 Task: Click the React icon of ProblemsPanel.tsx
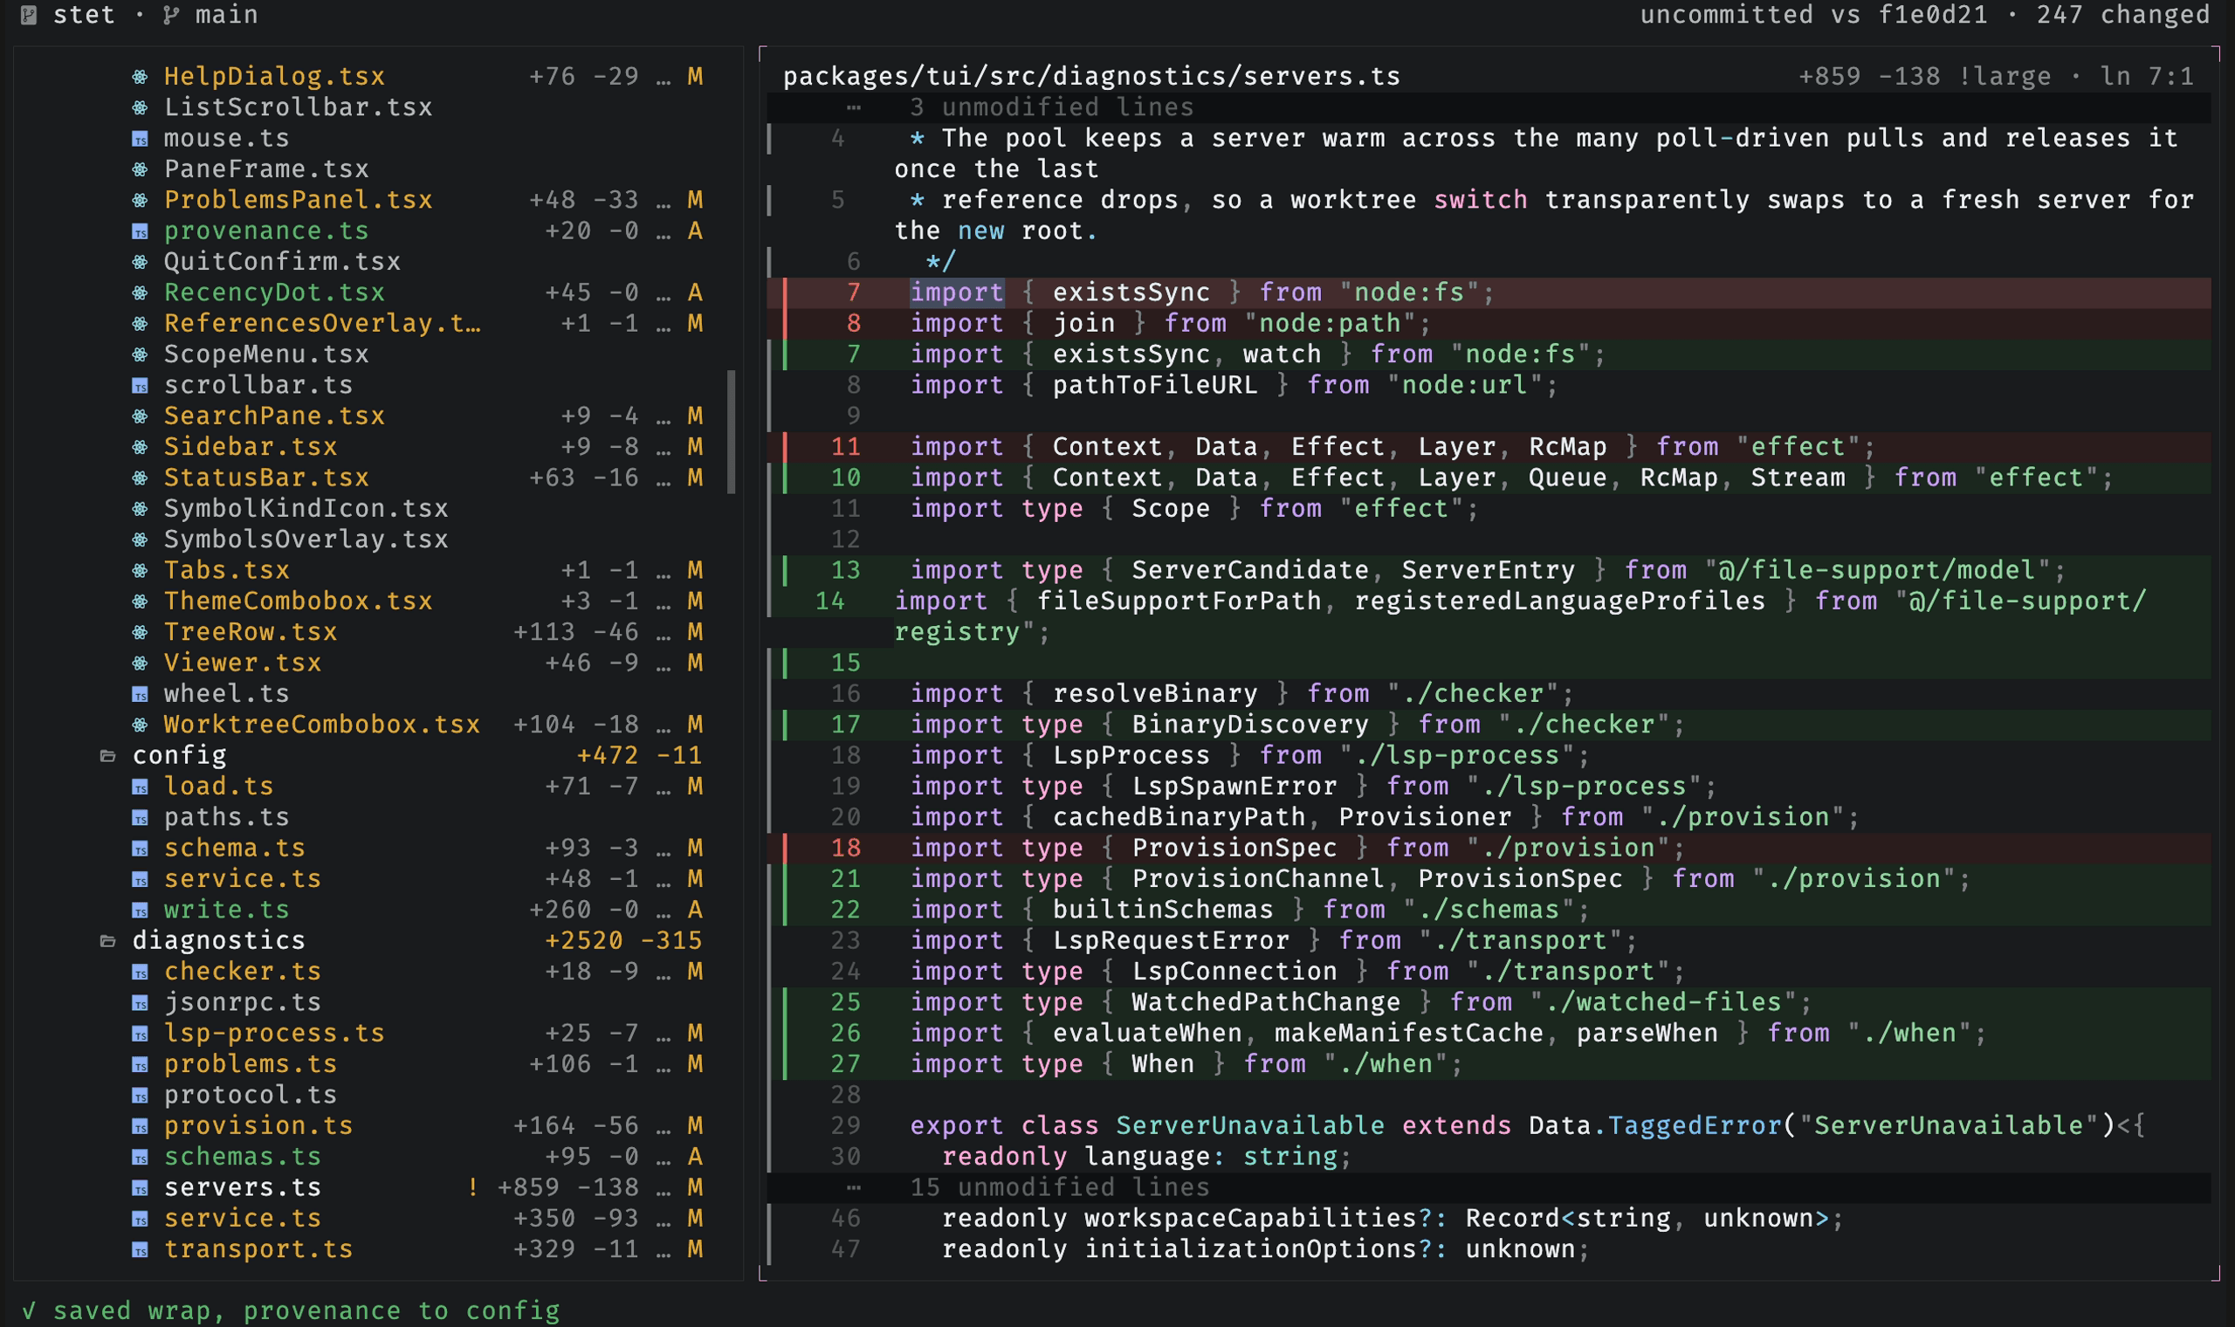point(141,200)
